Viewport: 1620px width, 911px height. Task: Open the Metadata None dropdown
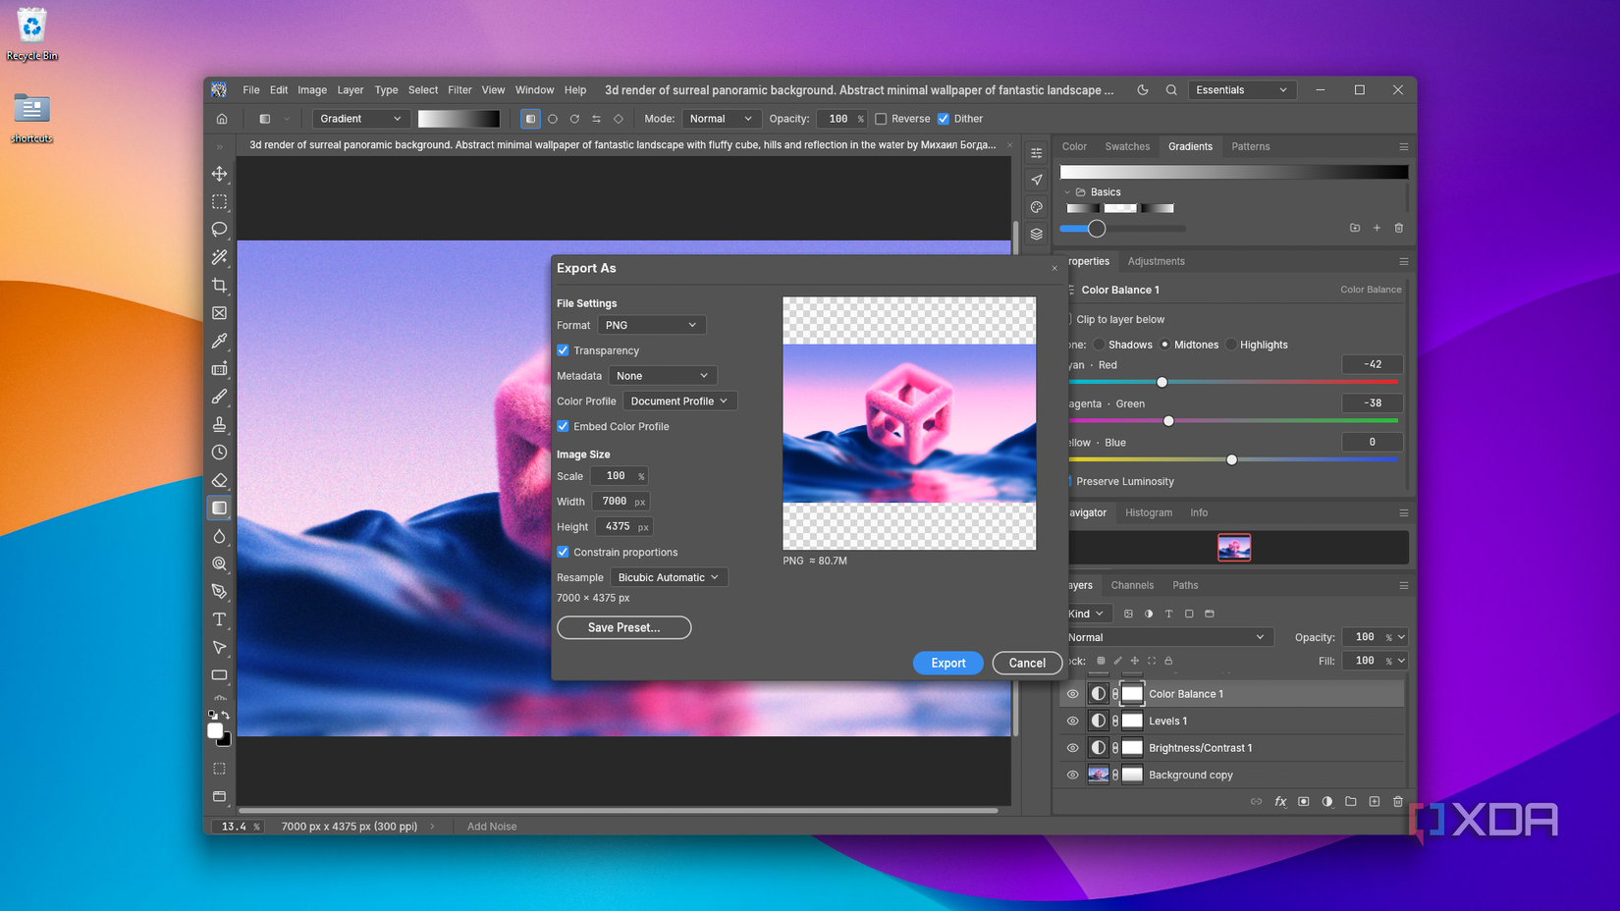[663, 376]
